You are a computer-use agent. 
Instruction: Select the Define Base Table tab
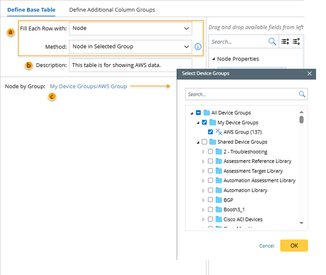(31, 10)
